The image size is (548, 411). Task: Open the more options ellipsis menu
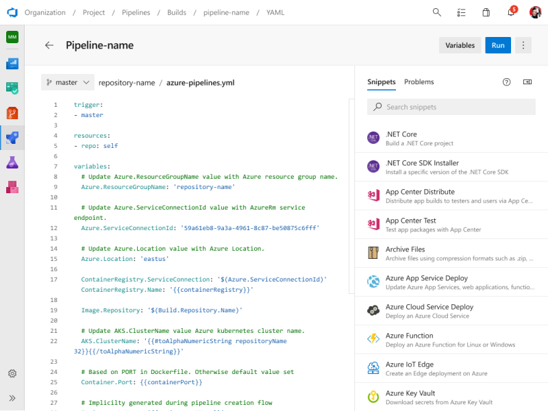(523, 45)
